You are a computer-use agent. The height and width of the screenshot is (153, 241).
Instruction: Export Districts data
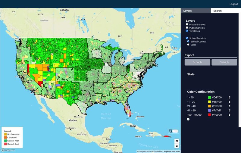point(224,62)
